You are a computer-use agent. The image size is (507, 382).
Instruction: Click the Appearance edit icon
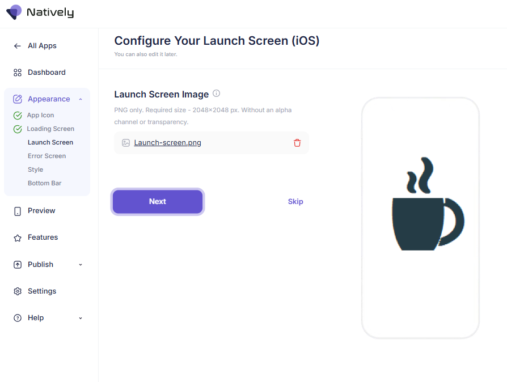click(x=18, y=99)
